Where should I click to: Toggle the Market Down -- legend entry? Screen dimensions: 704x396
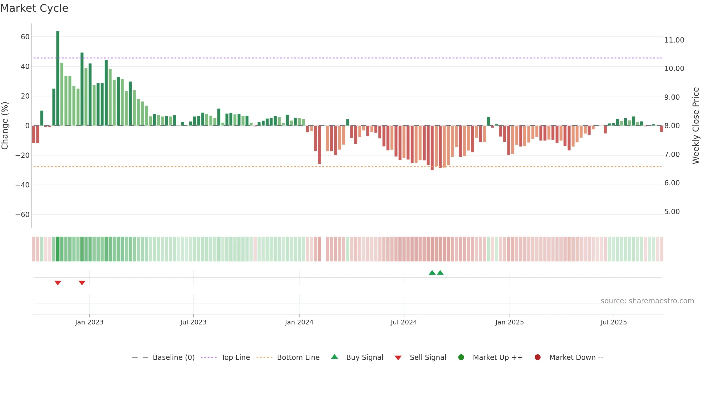pos(568,357)
